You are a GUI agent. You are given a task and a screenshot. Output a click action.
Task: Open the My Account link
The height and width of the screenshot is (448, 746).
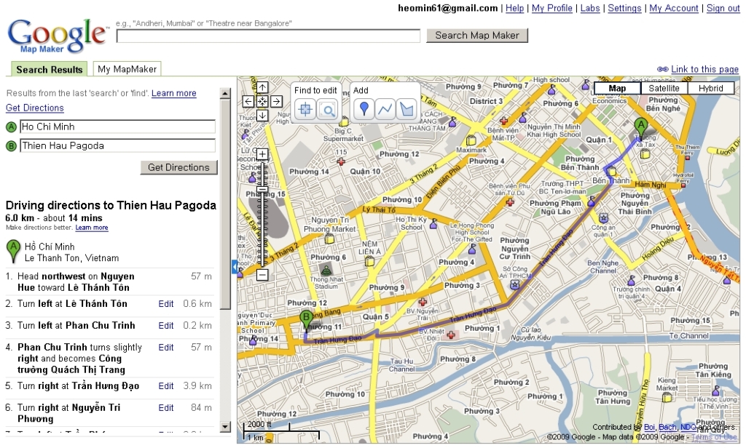coord(674,8)
